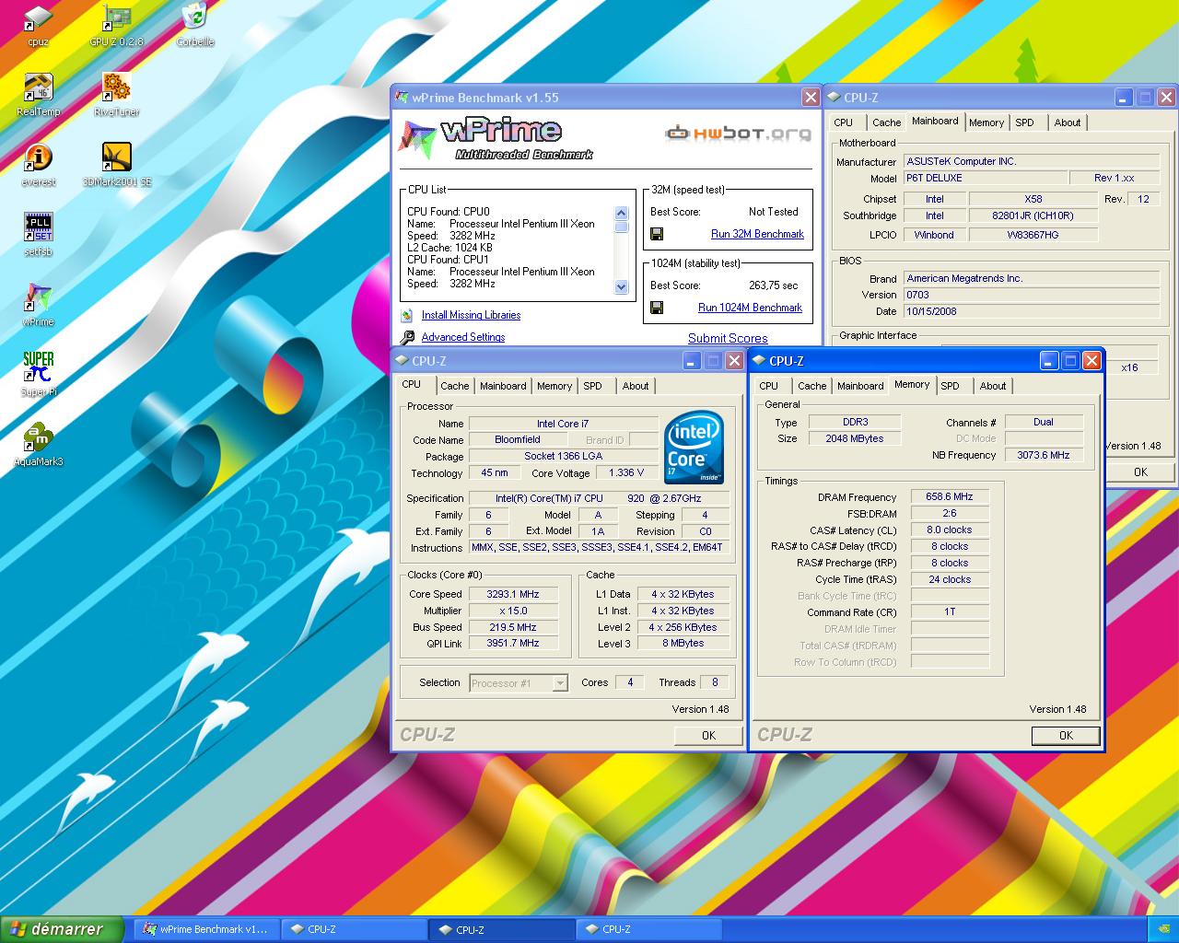This screenshot has width=1179, height=943.
Task: Open About tab in CPU-Z CPU window
Action: 636,386
